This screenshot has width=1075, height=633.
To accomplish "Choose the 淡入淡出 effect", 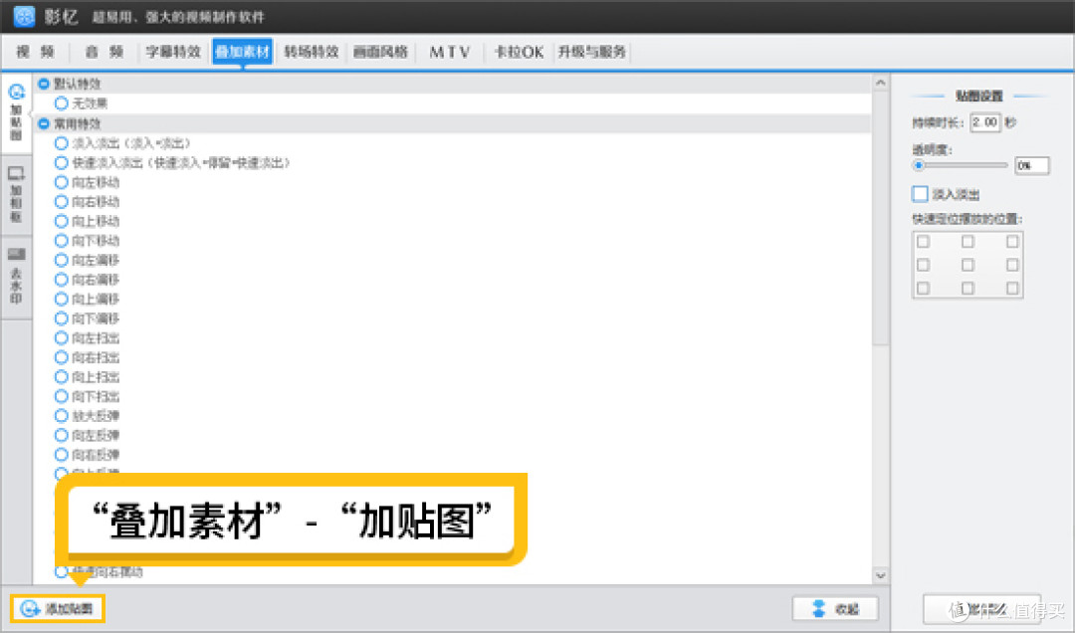I will point(61,143).
